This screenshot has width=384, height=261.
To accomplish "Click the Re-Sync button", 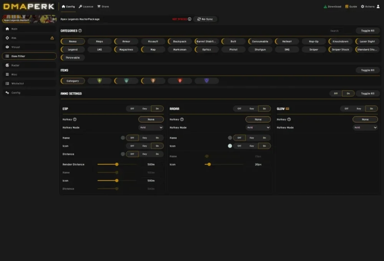I will (x=205, y=19).
